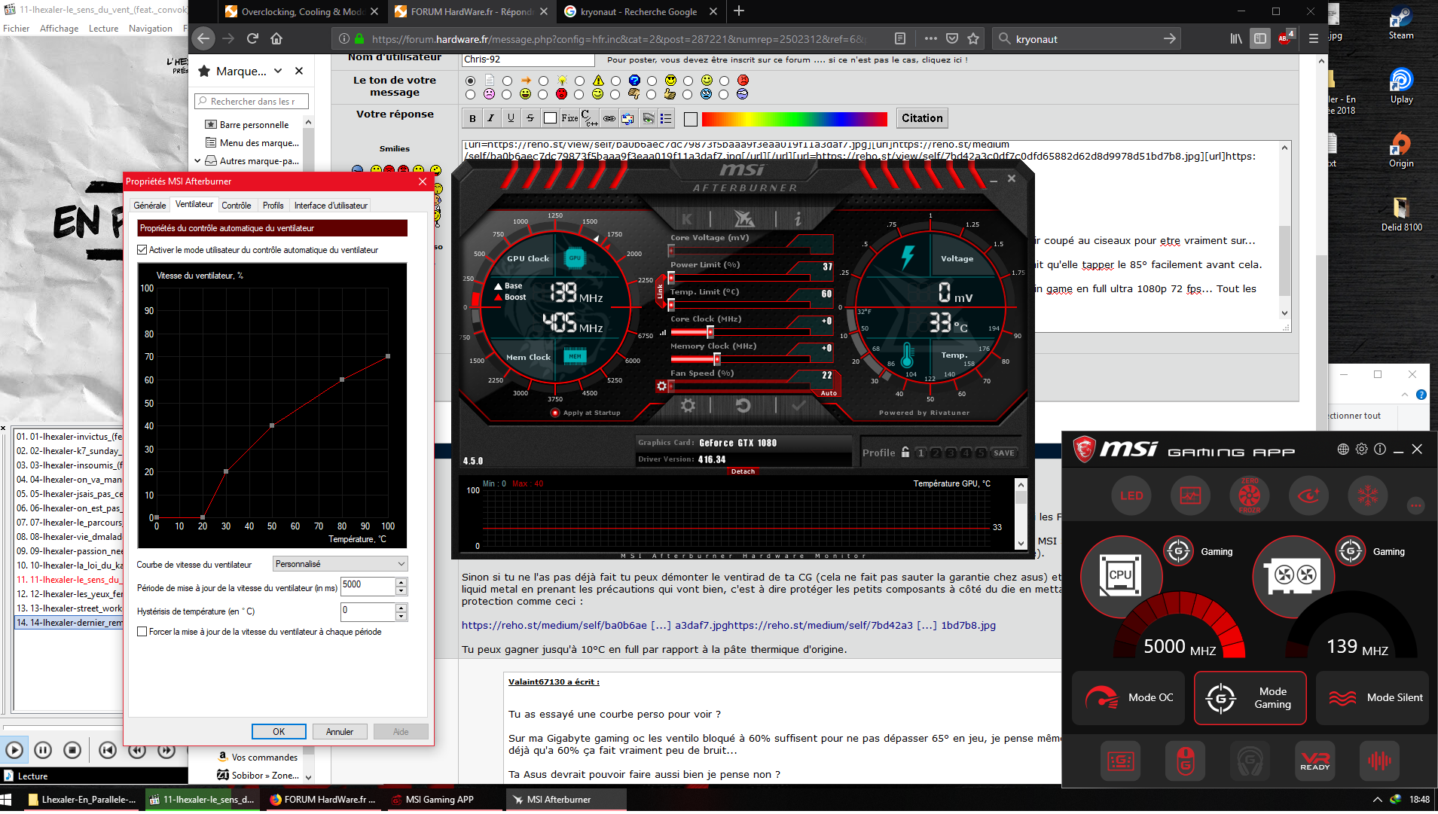Screen dimensions: 1438x814
Task: Activate Mode OC in MSI Gaming App
Action: point(1128,698)
